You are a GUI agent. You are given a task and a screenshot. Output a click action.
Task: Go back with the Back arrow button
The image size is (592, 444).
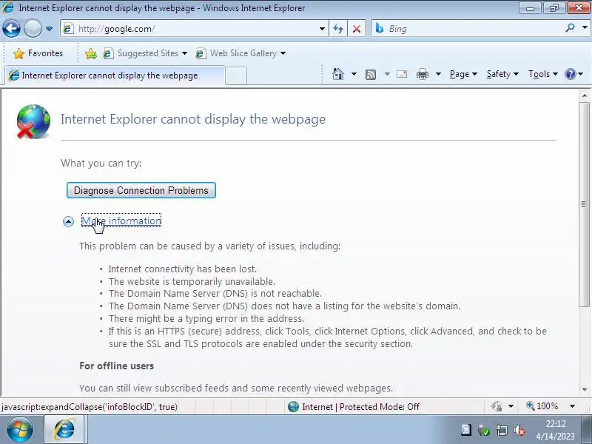click(11, 28)
